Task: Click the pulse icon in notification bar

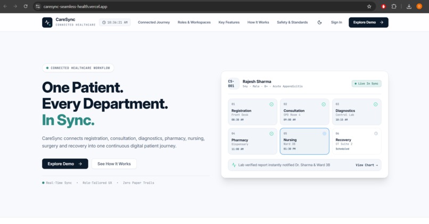Action: click(234, 165)
